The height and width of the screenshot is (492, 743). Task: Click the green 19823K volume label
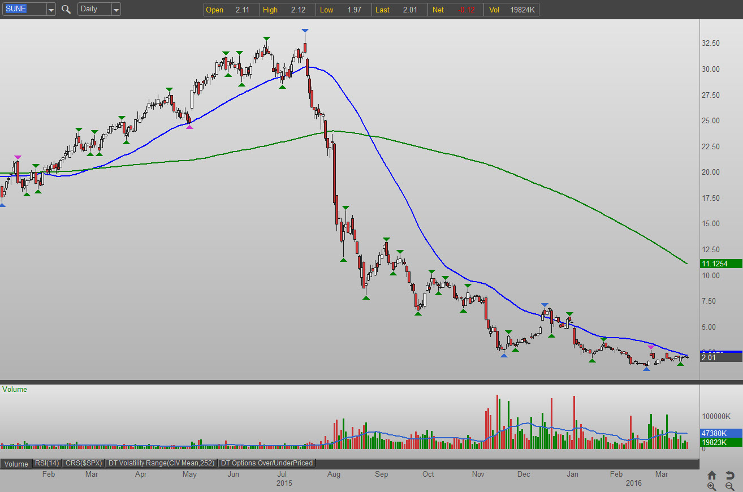(x=721, y=442)
